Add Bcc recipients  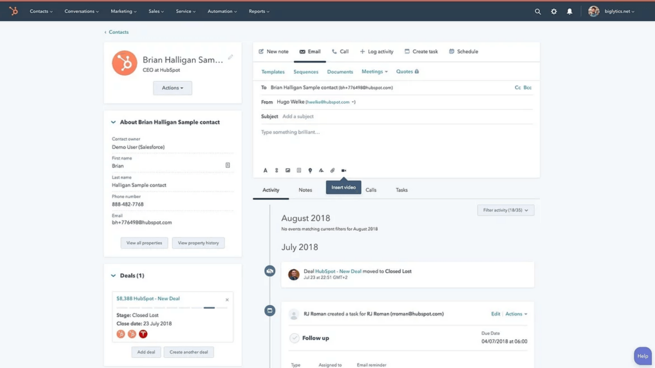528,87
